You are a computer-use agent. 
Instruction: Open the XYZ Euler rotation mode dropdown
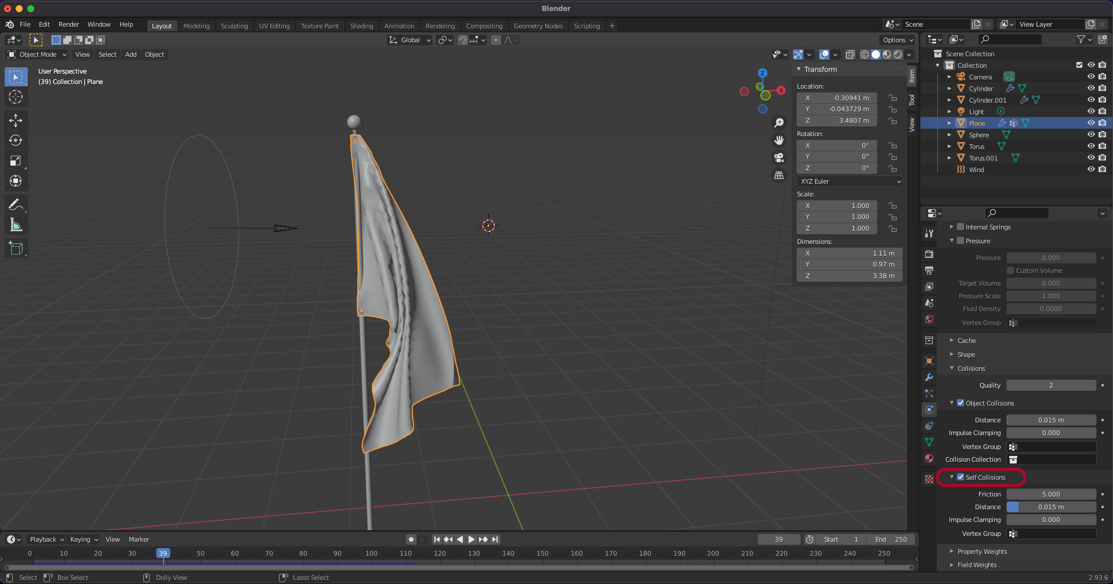[849, 181]
